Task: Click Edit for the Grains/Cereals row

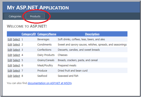Action: 10,60
